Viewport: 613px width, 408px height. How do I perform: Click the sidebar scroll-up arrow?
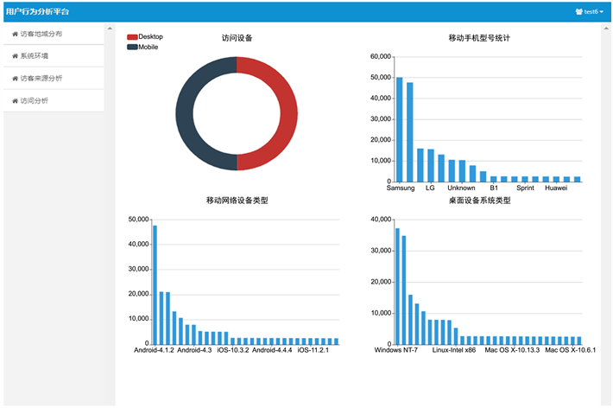[110, 29]
